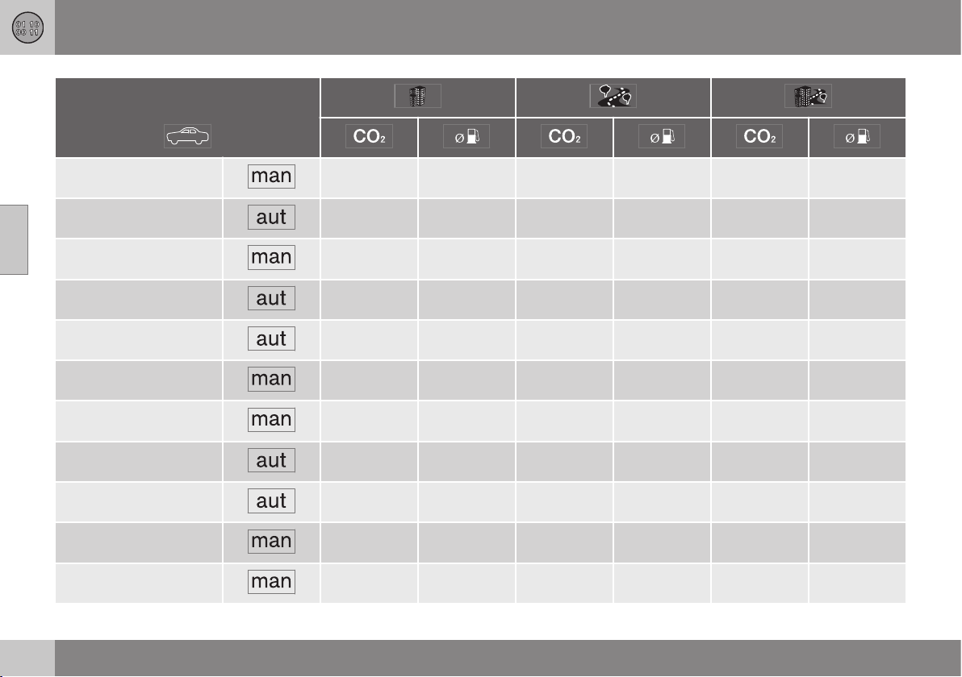Select the second row's aut gearbox label
Screen dimensions: 962x677
pos(271,217)
